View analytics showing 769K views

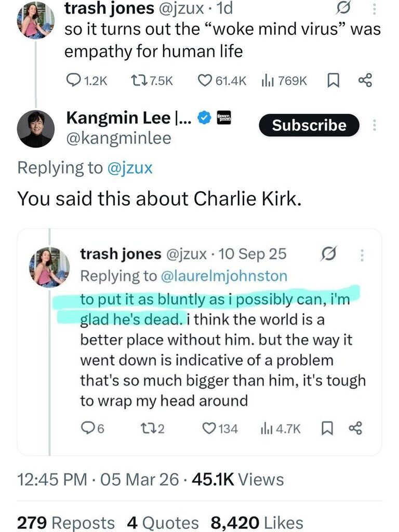(x=284, y=81)
